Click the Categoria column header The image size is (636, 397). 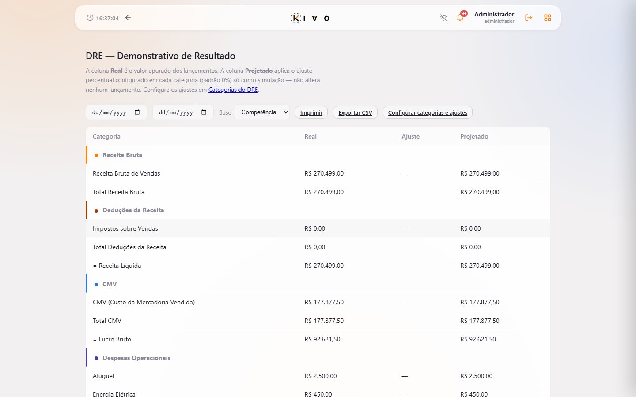pyautogui.click(x=106, y=136)
